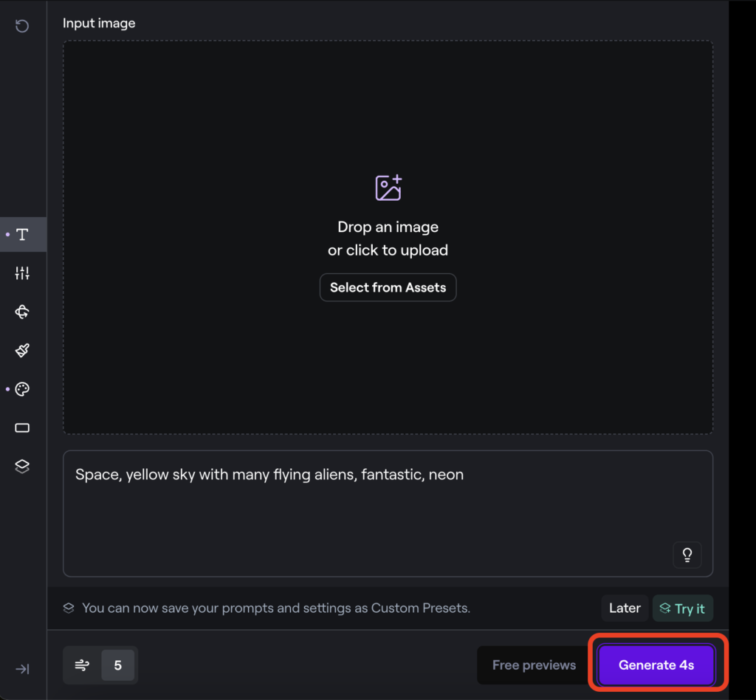Image resolution: width=756 pixels, height=700 pixels.
Task: Click the motion value 5
Action: pyautogui.click(x=117, y=665)
